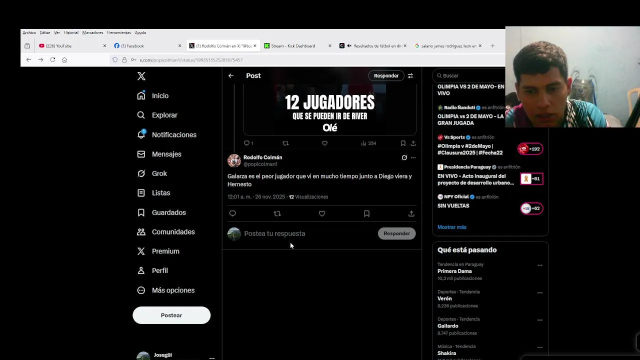Join NPY Oficial Sin Vueltas space
Viewport: 640px width, 360px height.
pyautogui.click(x=531, y=208)
